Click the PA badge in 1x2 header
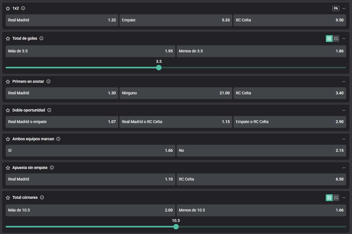Image resolution: width=352 pixels, height=234 pixels. click(336, 8)
